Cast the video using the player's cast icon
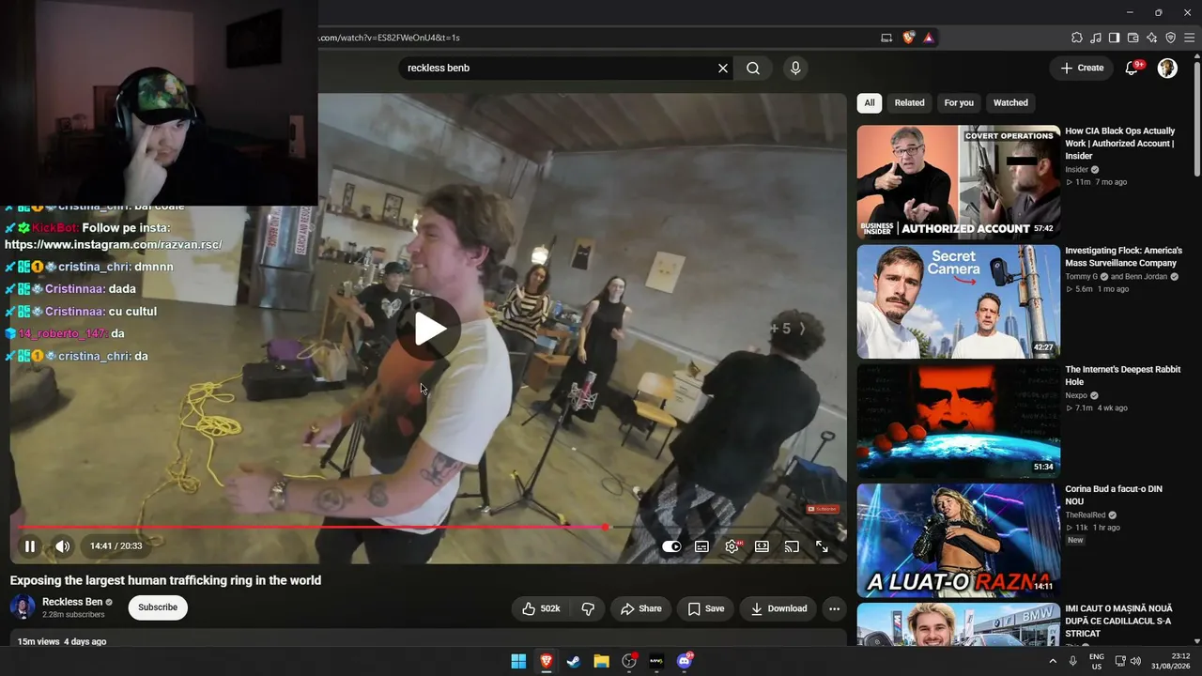The width and height of the screenshot is (1202, 676). click(x=792, y=546)
